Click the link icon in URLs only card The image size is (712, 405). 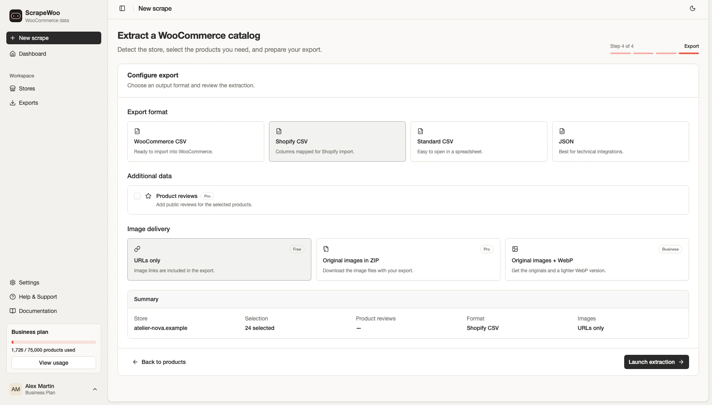pyautogui.click(x=137, y=249)
